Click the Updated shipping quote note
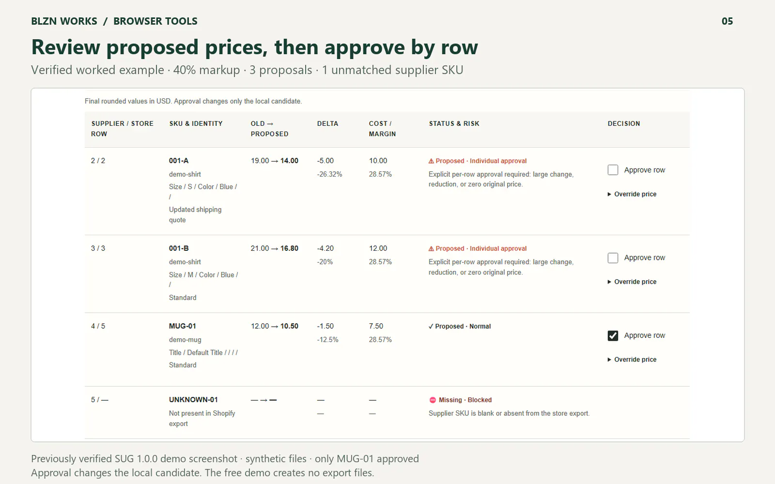The image size is (775, 484). coord(195,215)
